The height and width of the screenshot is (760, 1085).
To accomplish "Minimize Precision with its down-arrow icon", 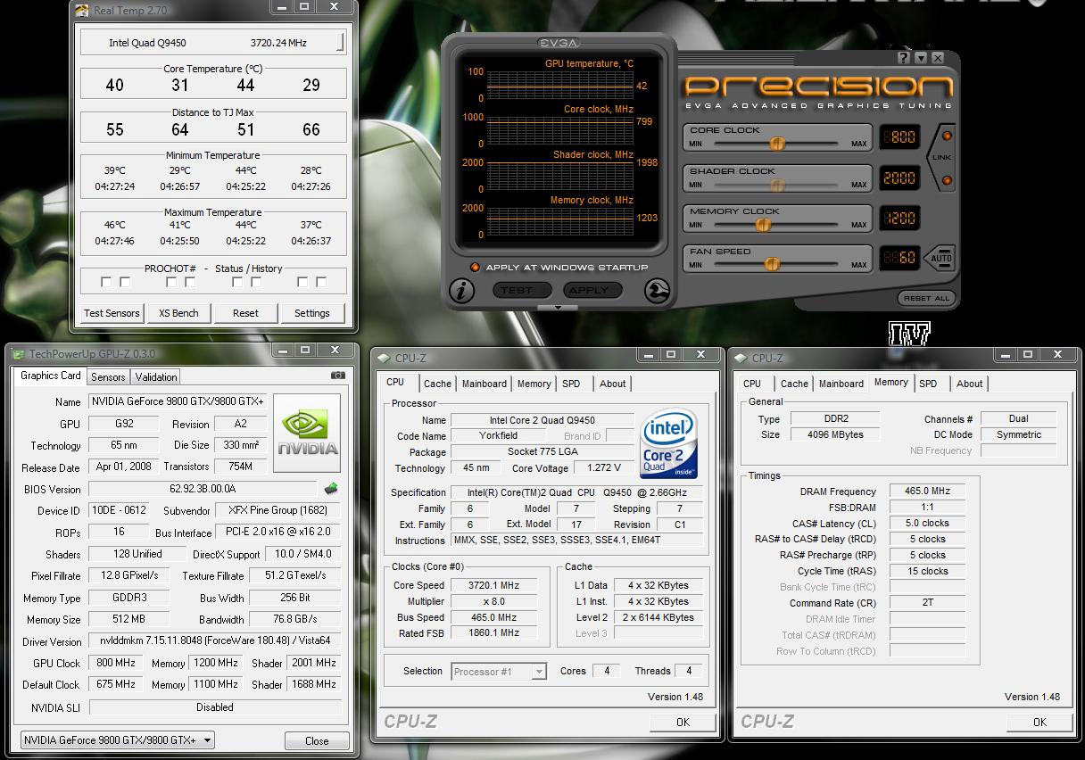I will tap(921, 58).
